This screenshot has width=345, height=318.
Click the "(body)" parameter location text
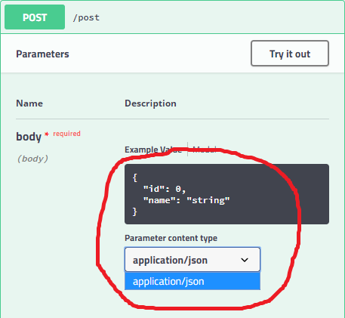[x=32, y=159]
